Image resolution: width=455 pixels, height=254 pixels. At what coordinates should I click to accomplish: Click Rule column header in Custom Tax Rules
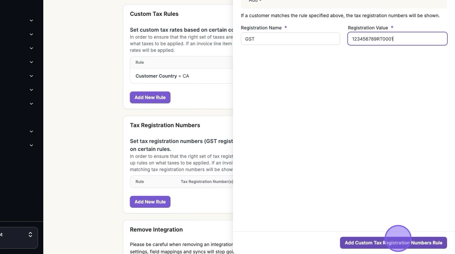(140, 62)
